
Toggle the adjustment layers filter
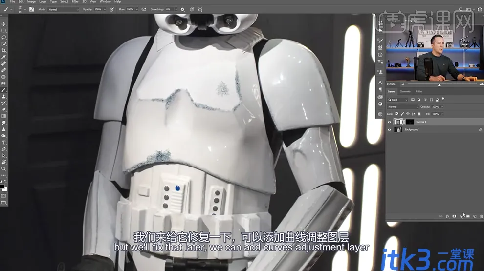click(419, 100)
